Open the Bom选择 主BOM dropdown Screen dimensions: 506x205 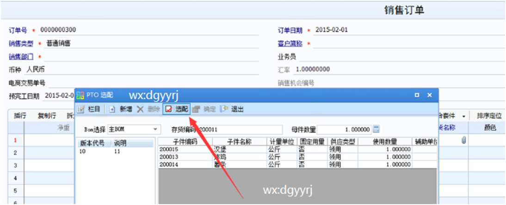(x=134, y=130)
